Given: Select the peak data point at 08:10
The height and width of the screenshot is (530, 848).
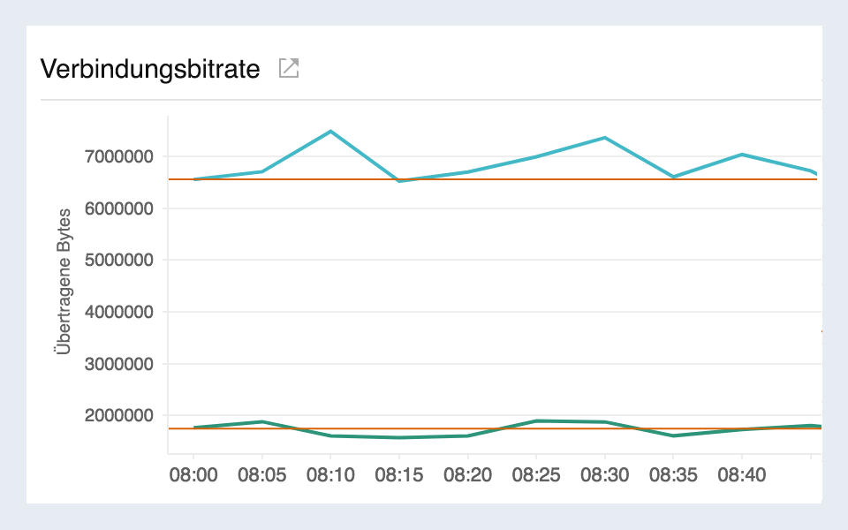Looking at the screenshot, I should coord(330,131).
